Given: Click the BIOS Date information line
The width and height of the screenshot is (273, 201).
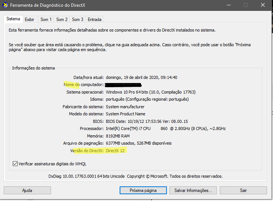Looking at the screenshot, I should point(147,121).
